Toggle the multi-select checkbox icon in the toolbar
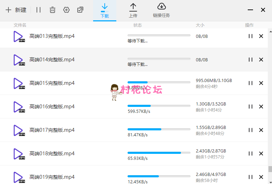The height and width of the screenshot is (184, 272). (80, 10)
